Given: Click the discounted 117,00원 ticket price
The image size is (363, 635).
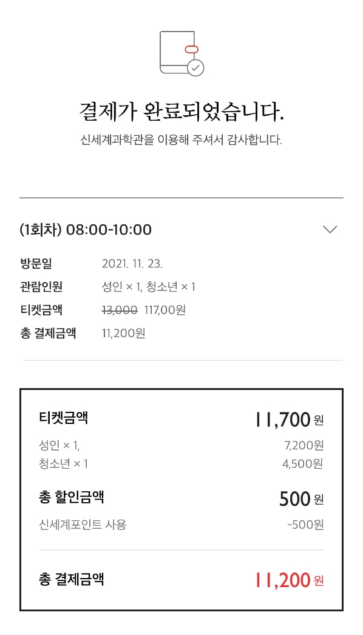Looking at the screenshot, I should point(165,310).
